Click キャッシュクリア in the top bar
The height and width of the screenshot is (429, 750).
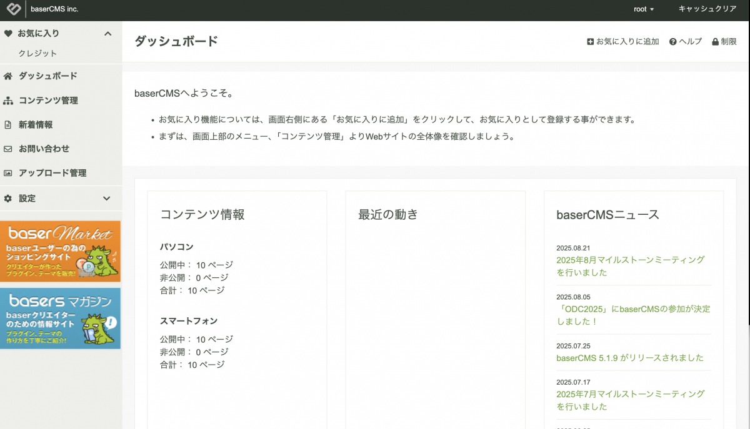707,9
